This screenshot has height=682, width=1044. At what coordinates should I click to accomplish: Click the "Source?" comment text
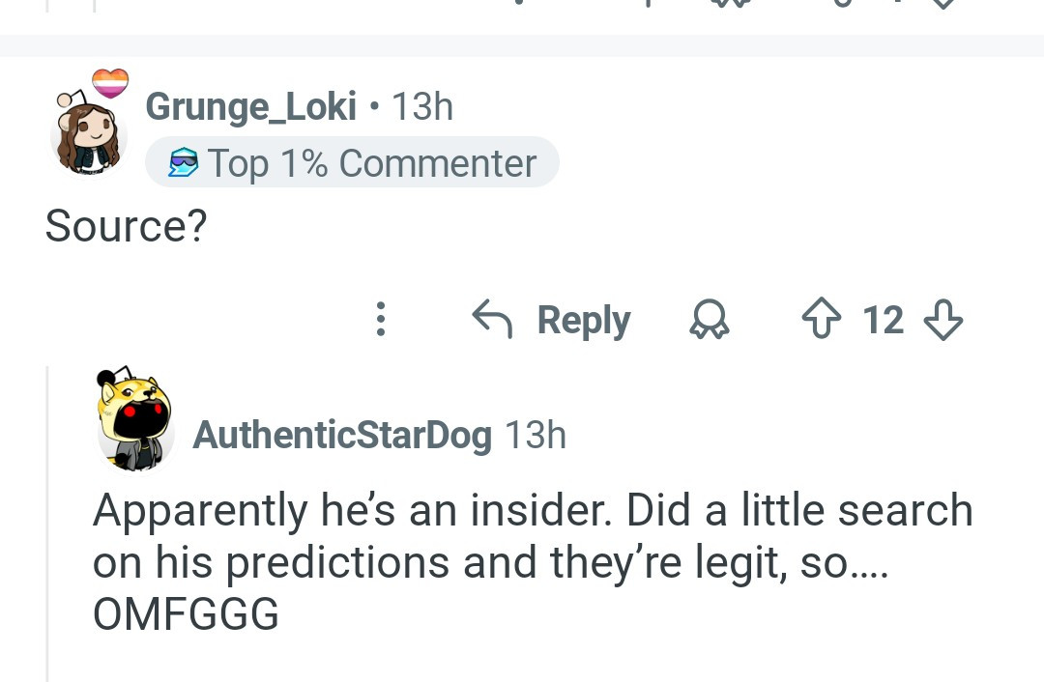pyautogui.click(x=126, y=226)
